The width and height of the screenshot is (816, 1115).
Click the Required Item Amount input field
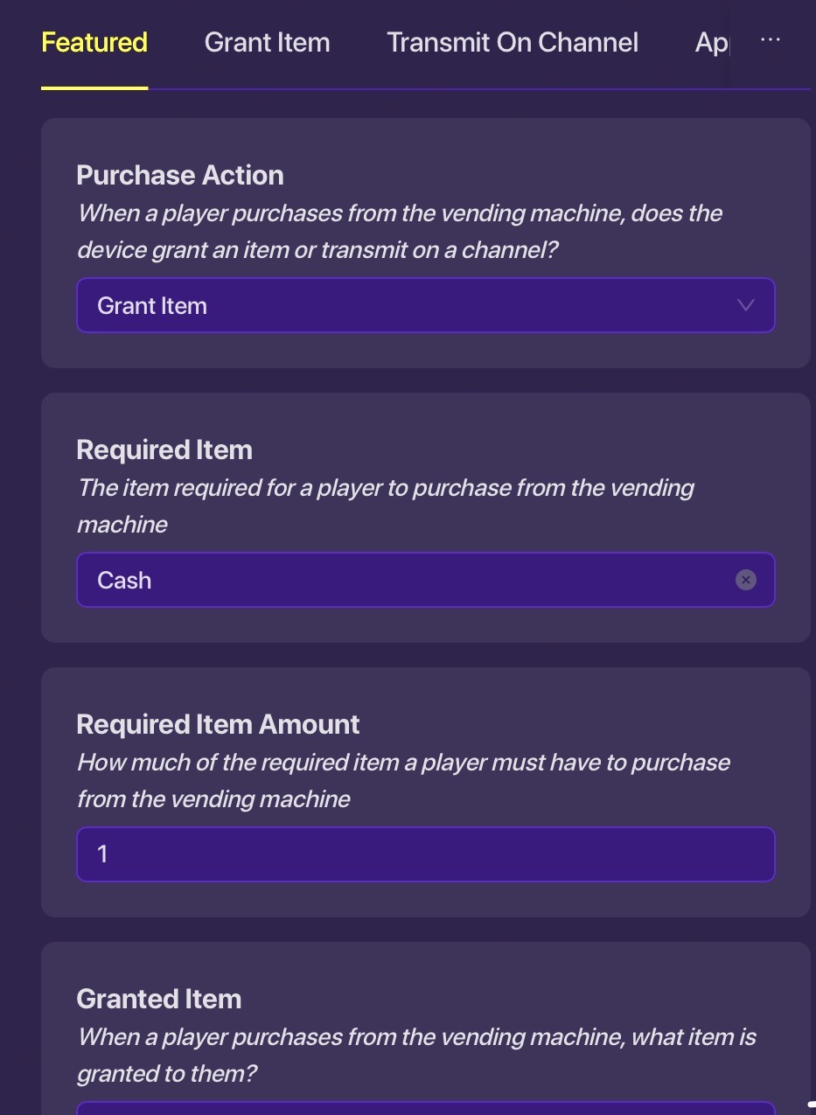(425, 854)
